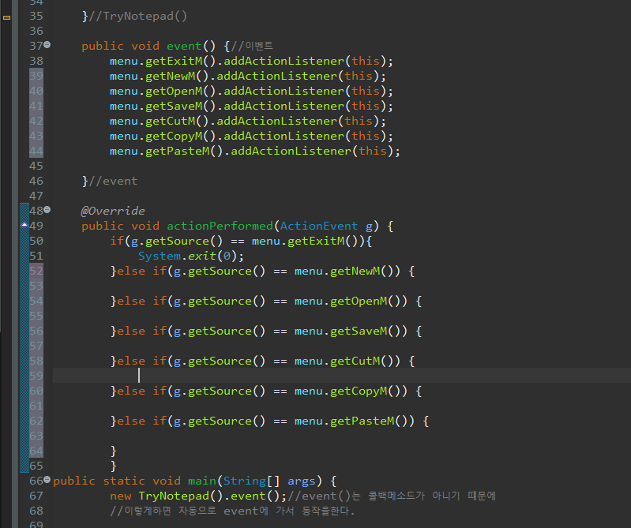Place the cursor on getExitM in line 38
Viewport: 631px width, 528px height.
click(174, 61)
